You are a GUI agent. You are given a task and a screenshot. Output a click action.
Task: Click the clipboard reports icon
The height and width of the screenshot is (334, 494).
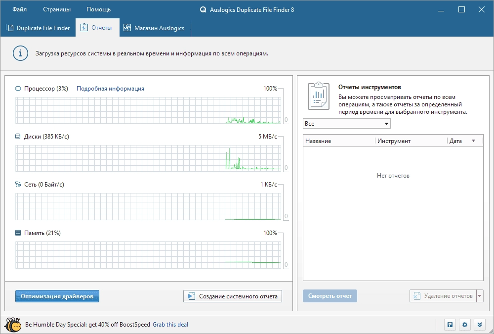[x=318, y=96]
